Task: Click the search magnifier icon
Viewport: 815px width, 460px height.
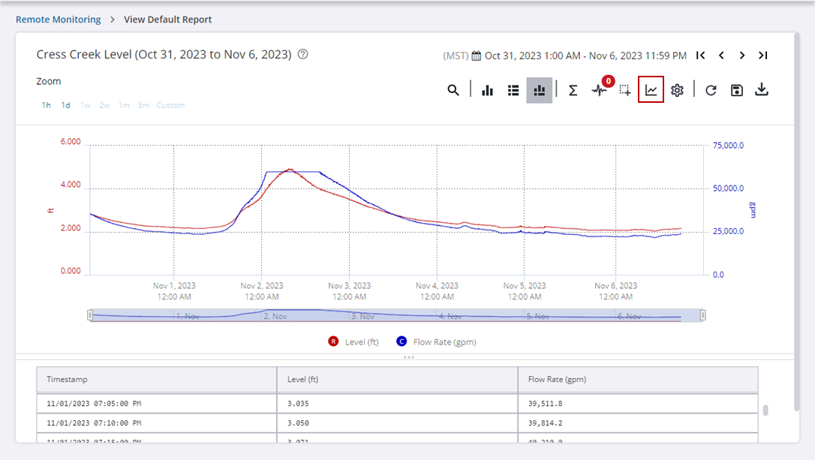Action: tap(453, 90)
